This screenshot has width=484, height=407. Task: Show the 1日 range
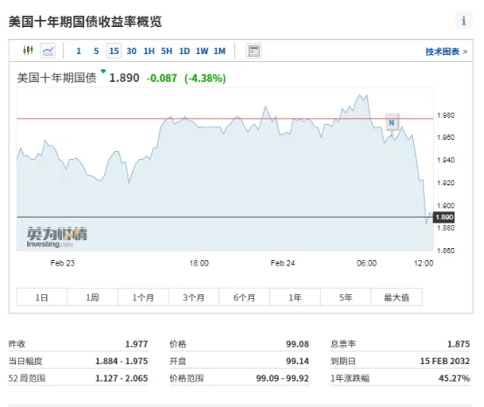point(42,297)
